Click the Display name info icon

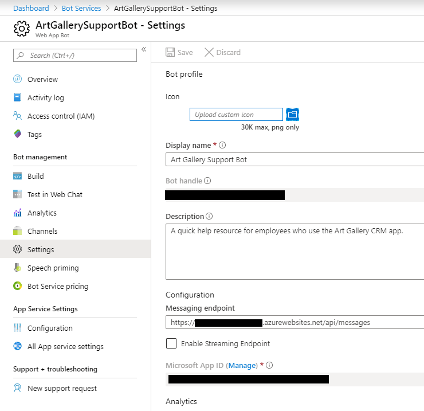(x=222, y=145)
